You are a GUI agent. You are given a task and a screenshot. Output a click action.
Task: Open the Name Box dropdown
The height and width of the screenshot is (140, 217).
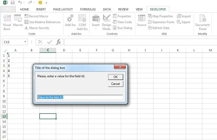point(25,42)
